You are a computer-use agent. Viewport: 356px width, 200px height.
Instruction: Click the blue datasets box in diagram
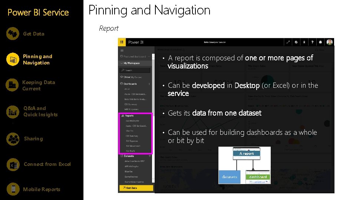point(229,177)
